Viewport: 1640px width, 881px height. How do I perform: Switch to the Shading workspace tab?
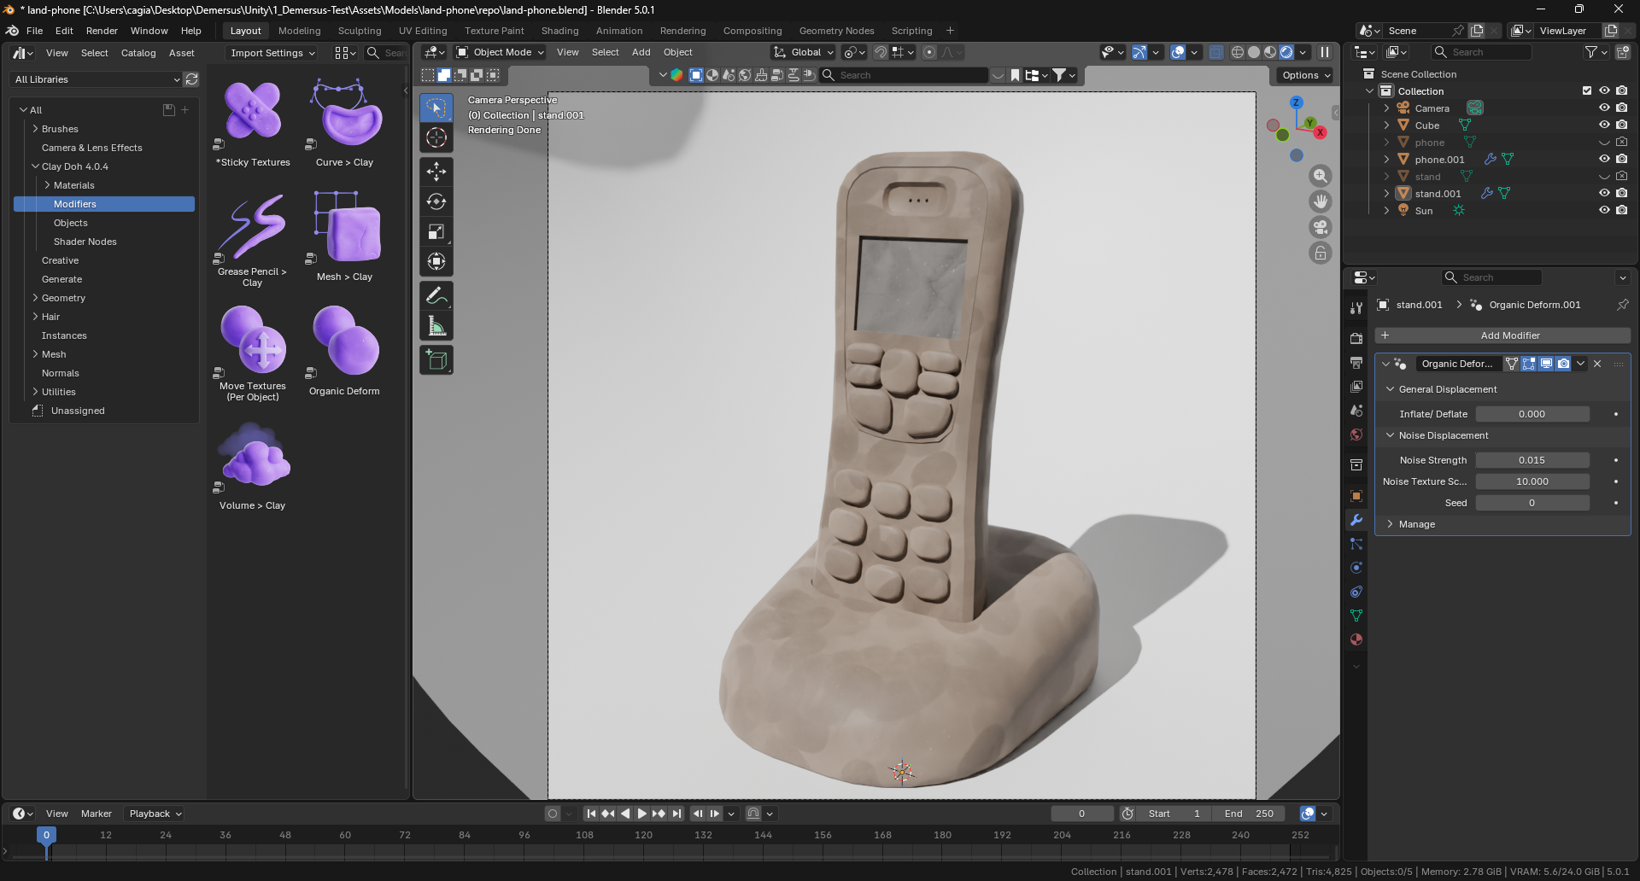[559, 31]
